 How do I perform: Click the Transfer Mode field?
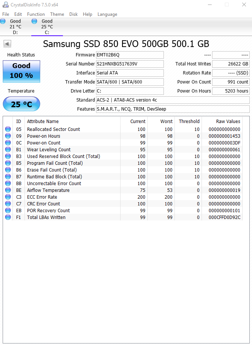(130, 82)
